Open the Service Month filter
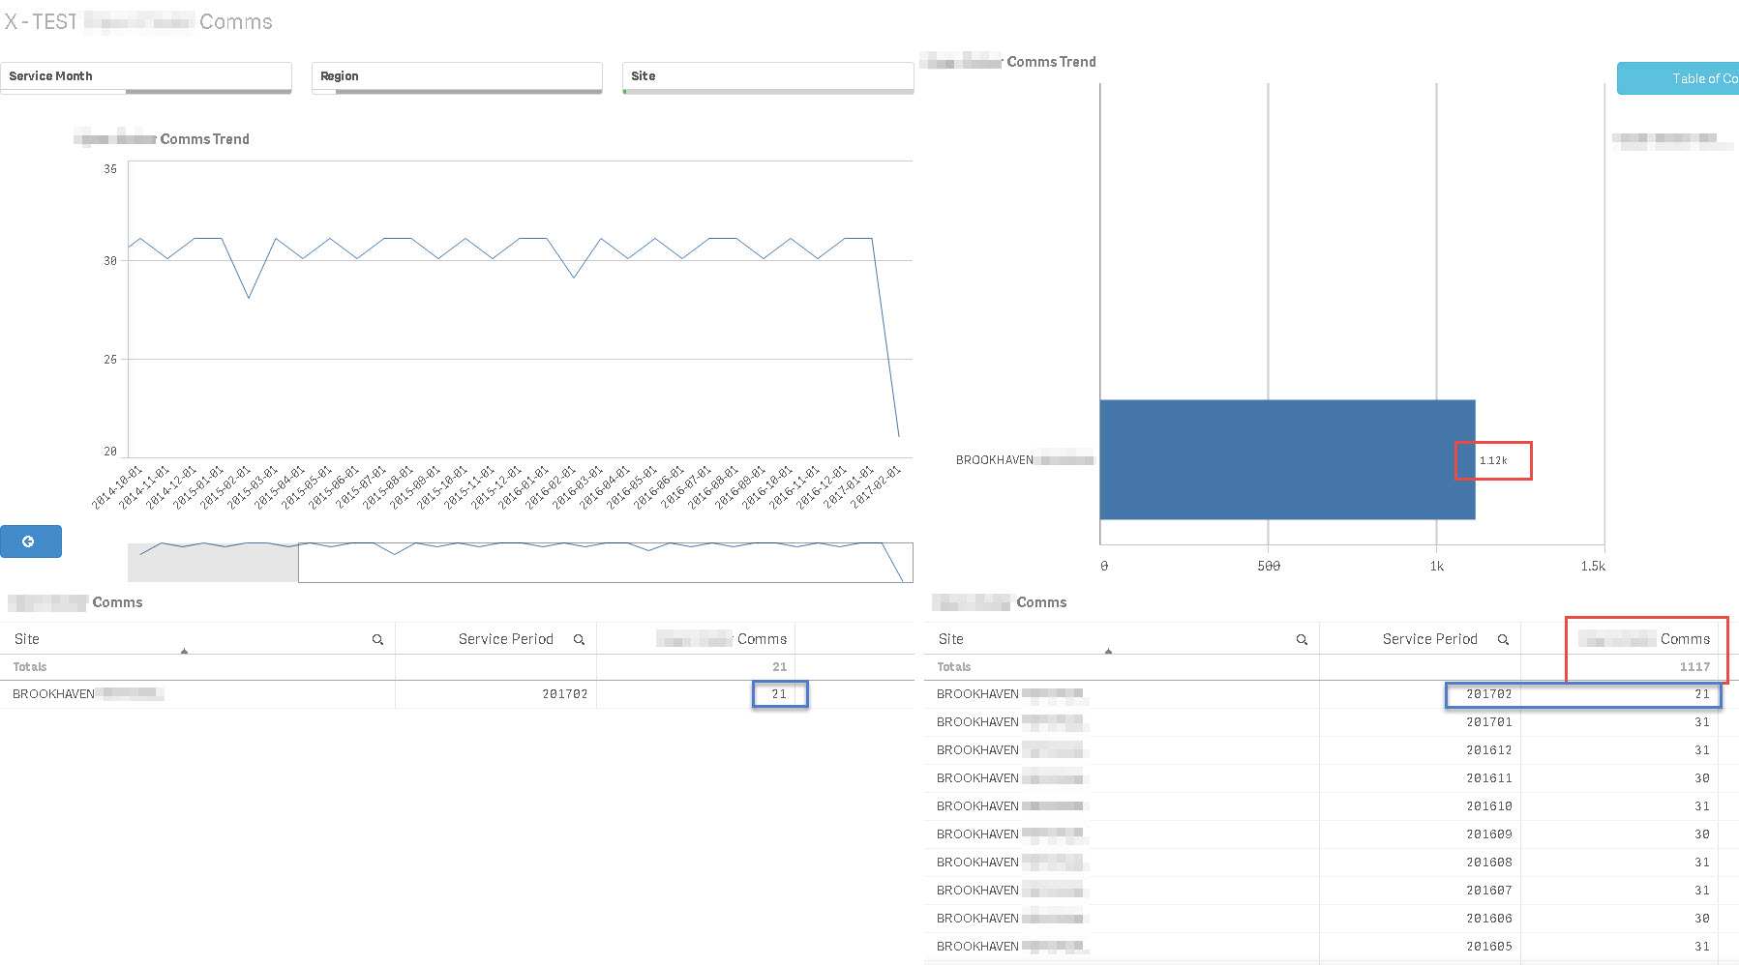Image resolution: width=1739 pixels, height=965 pixels. click(146, 77)
